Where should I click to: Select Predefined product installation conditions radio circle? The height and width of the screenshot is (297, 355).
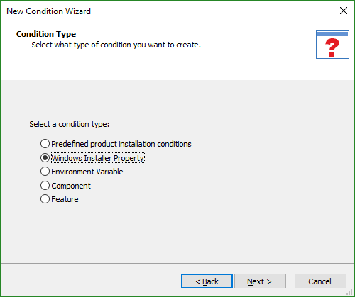45,144
